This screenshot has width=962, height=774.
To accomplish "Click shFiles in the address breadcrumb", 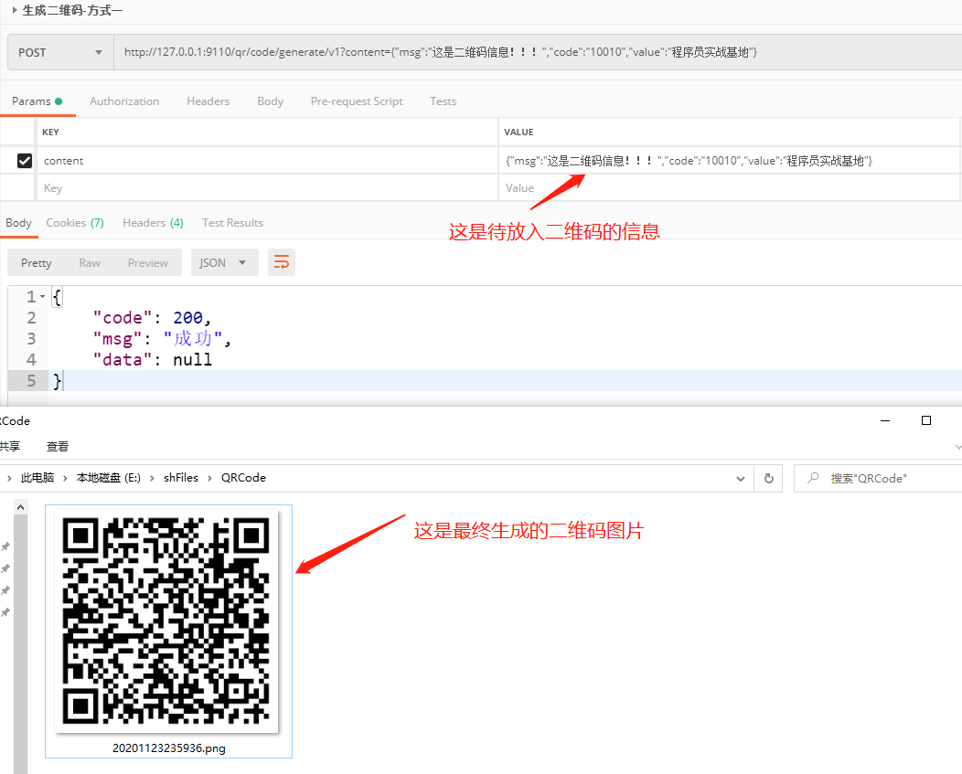I will tap(181, 478).
